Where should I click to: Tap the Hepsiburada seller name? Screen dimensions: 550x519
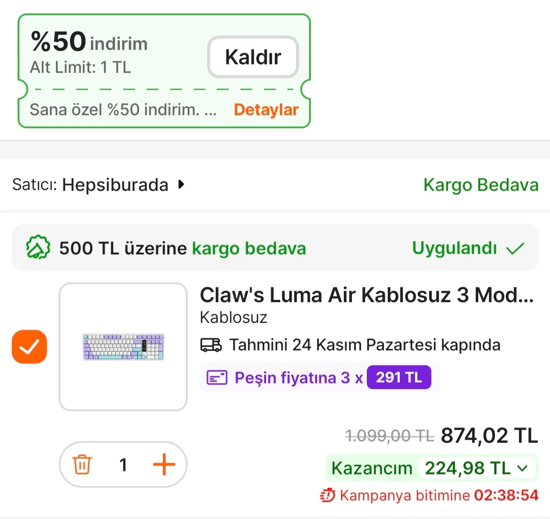(115, 185)
